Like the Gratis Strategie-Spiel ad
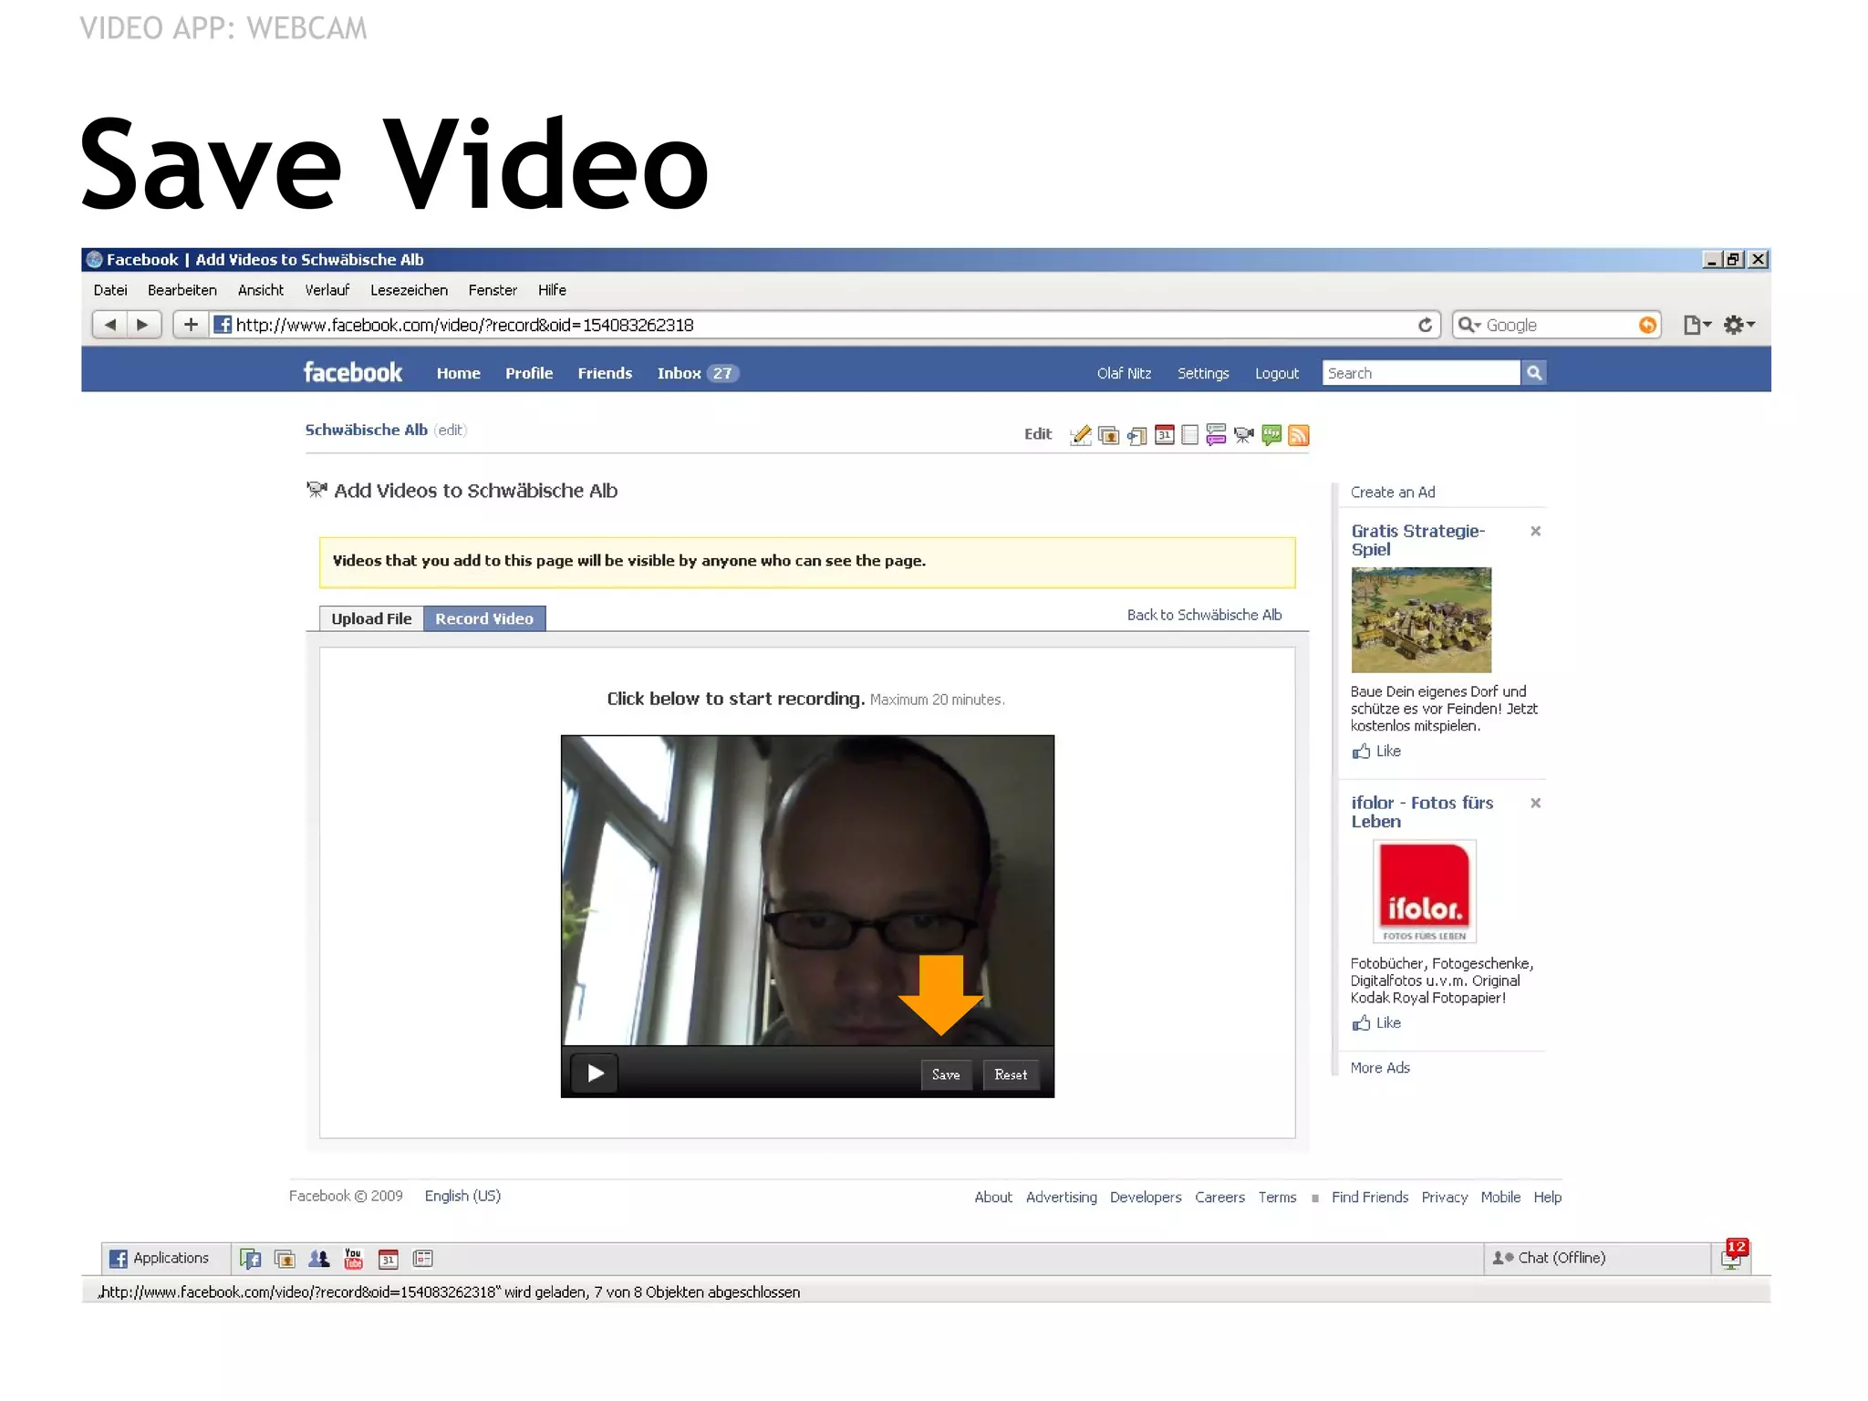This screenshot has height=1401, width=1868. tap(1376, 751)
